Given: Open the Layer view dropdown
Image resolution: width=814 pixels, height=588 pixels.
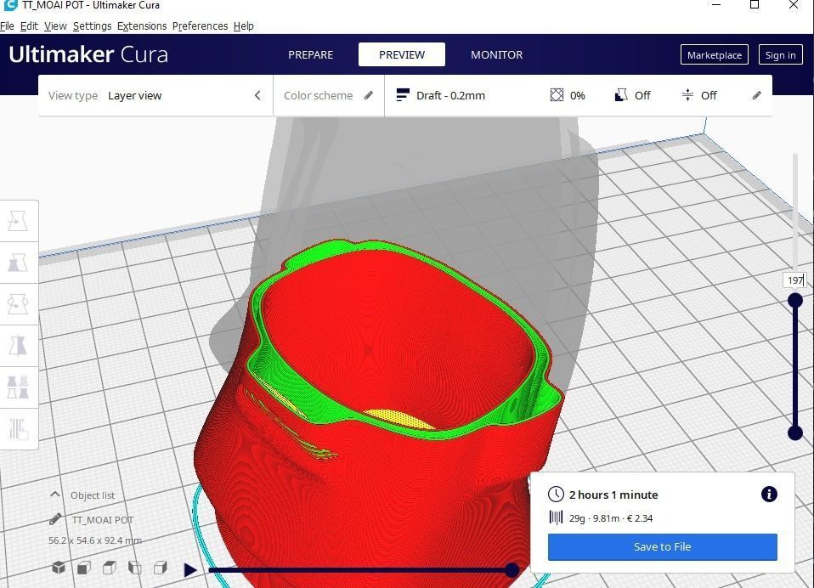Looking at the screenshot, I should 155,95.
